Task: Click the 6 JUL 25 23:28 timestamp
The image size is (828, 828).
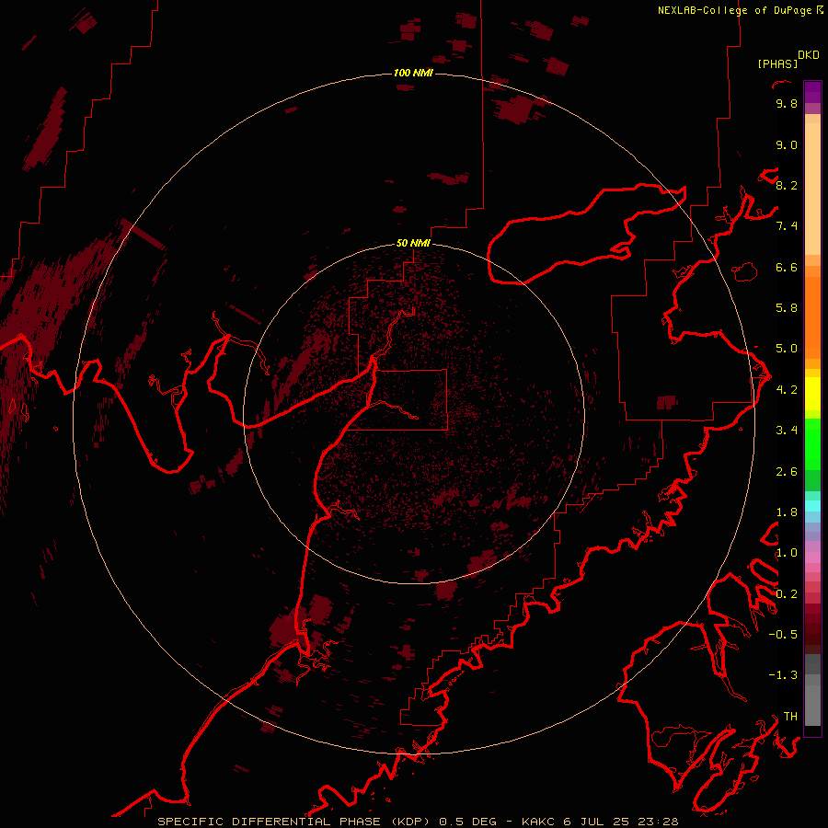Action: click(621, 822)
